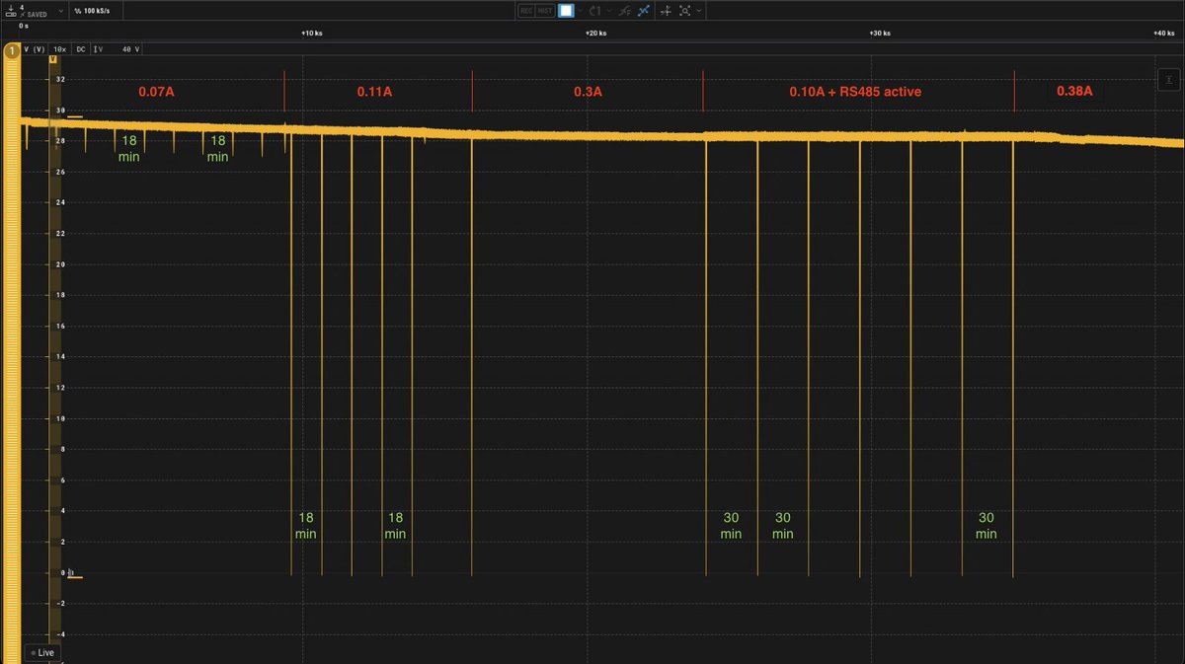
Task: Open the measurements icon at plot top-right
Action: [x=1168, y=79]
